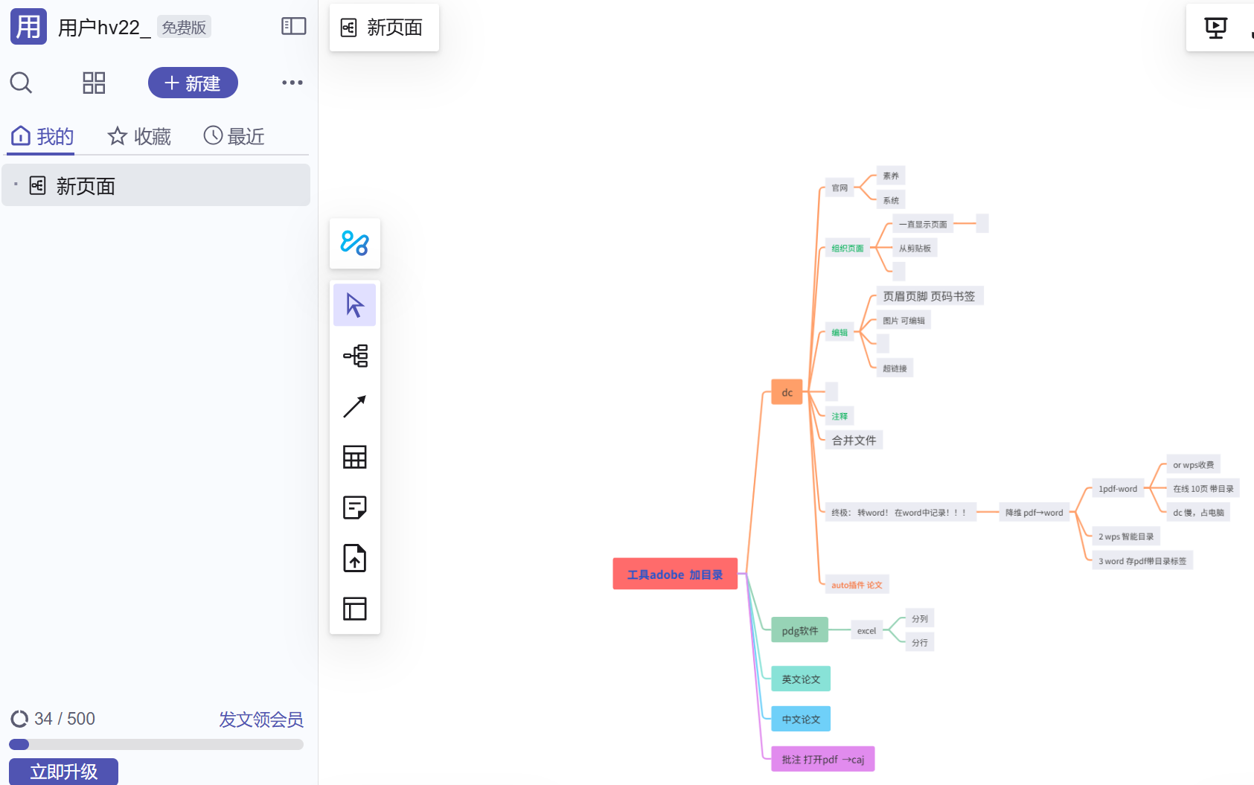The height and width of the screenshot is (785, 1254).
Task: Select the frame layout tool
Action: coord(355,609)
